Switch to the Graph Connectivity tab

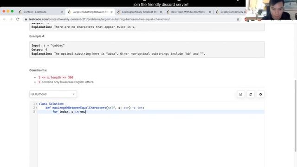point(232,12)
